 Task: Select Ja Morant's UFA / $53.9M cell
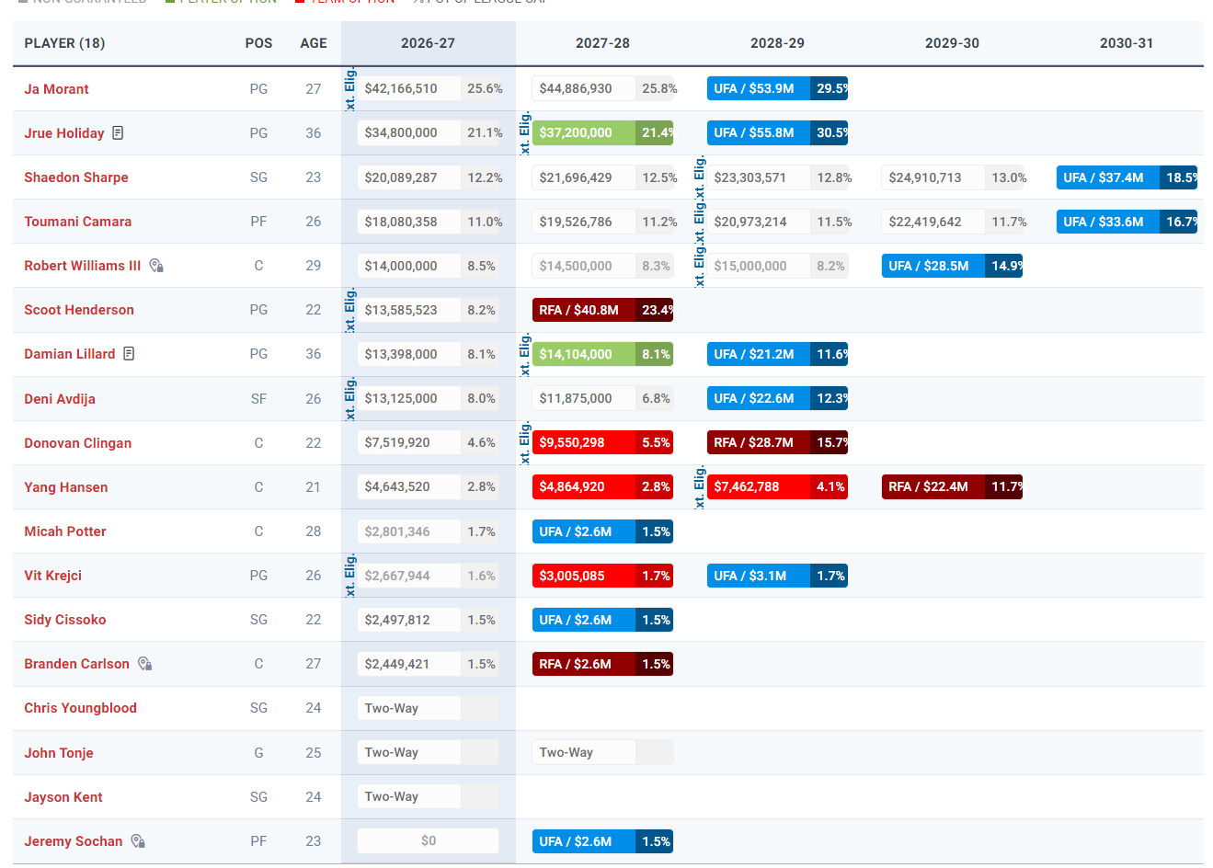[x=778, y=89]
